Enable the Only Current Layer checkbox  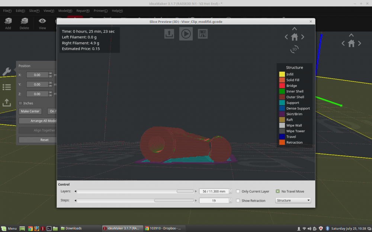click(238, 191)
